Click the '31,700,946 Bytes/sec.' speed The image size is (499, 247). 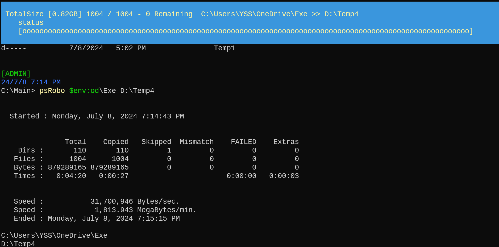tap(135, 201)
